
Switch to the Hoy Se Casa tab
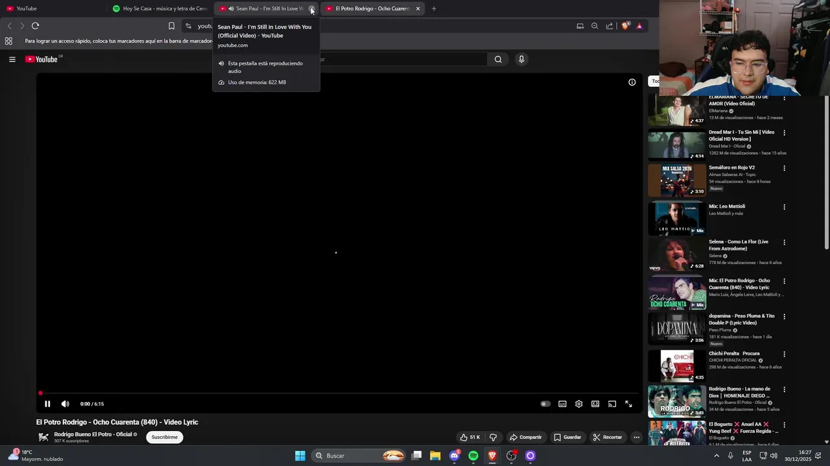pos(161,8)
